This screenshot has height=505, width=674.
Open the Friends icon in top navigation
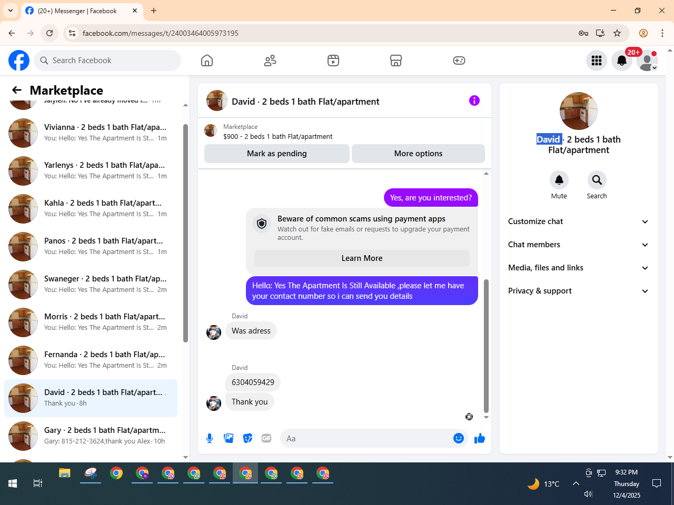point(270,60)
